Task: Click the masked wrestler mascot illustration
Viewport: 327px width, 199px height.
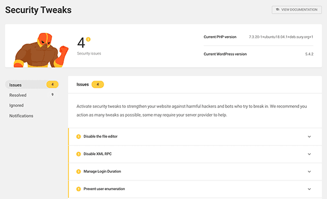Action: tap(41, 50)
